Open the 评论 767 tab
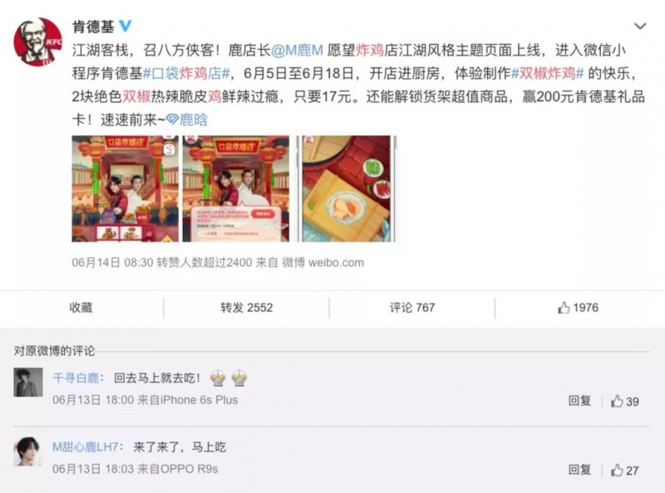Screen dimensions: 665x493 point(412,307)
